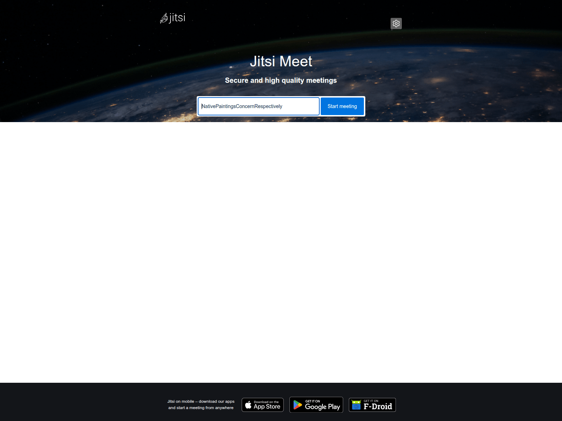Open the settings gear icon

coord(396,24)
